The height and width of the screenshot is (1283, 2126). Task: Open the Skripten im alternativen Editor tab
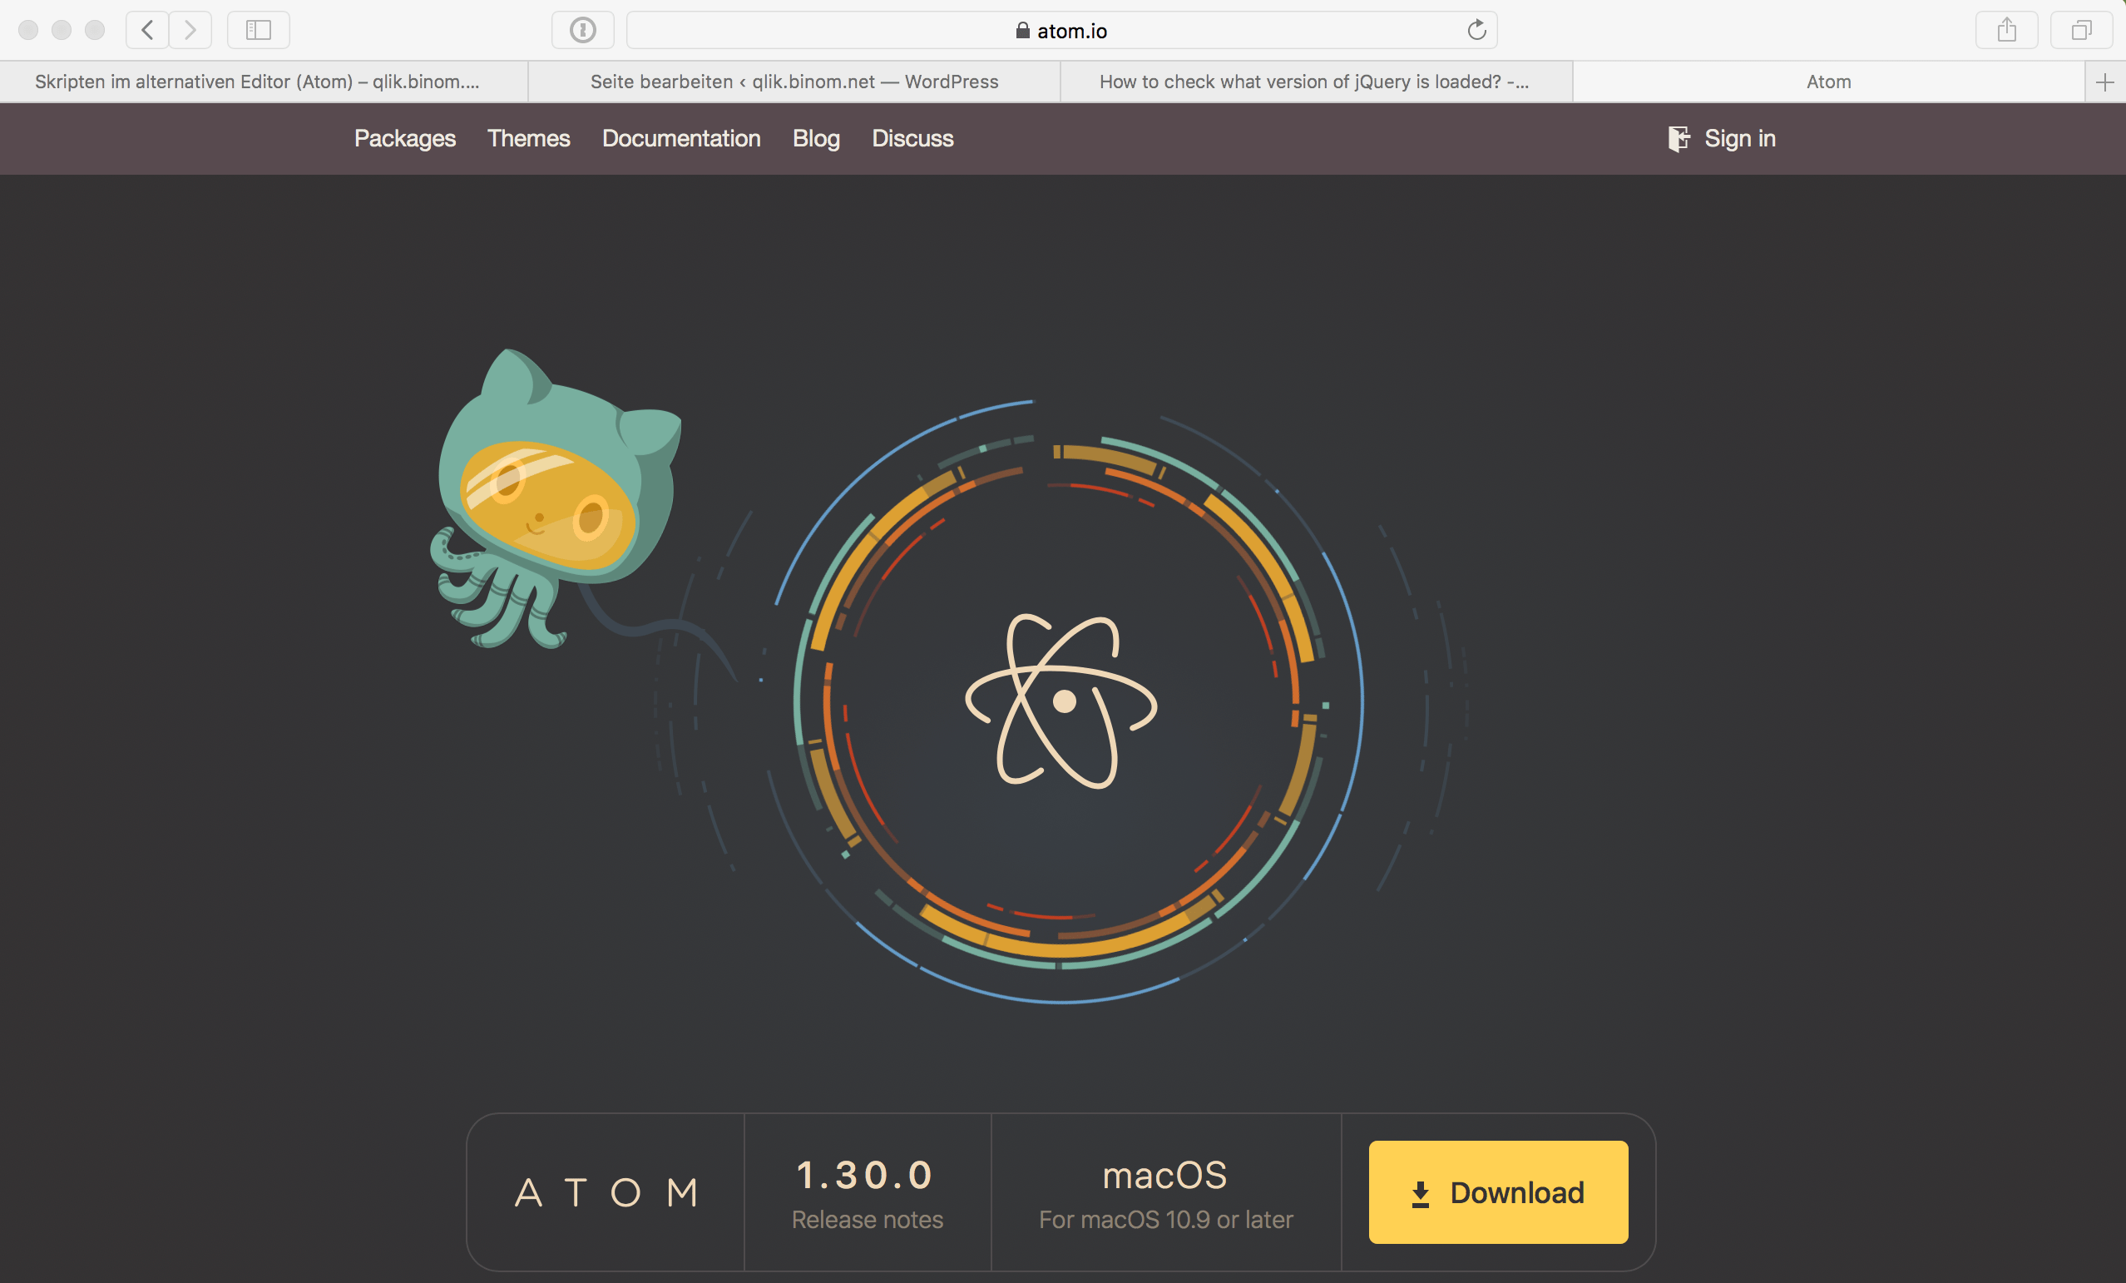pos(257,82)
